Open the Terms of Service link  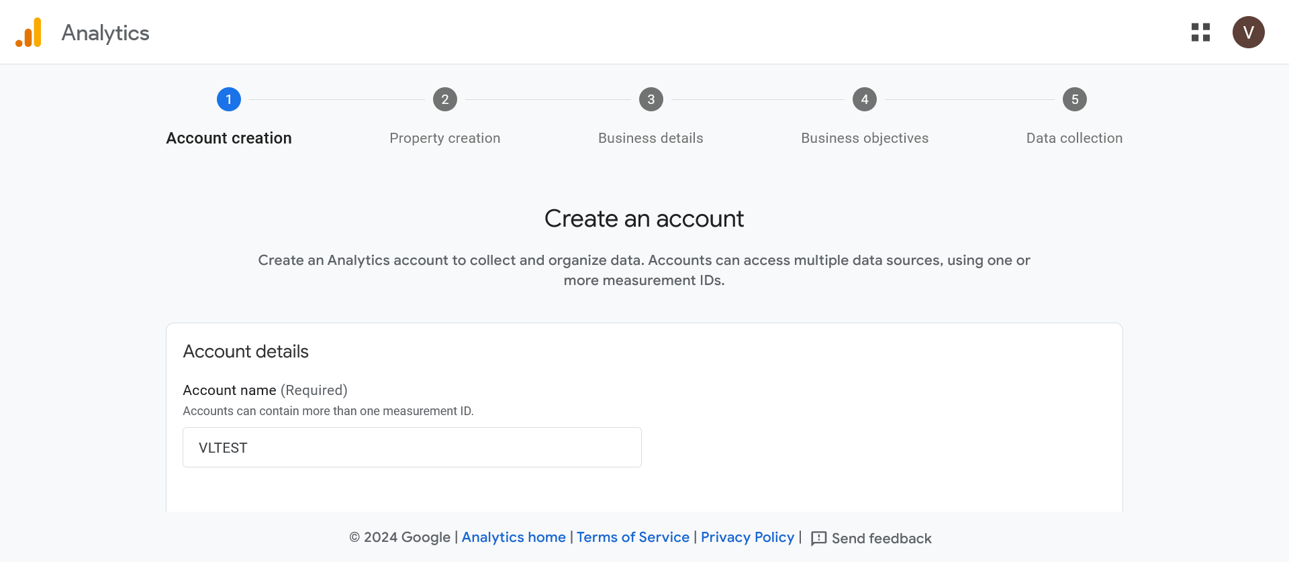point(632,537)
